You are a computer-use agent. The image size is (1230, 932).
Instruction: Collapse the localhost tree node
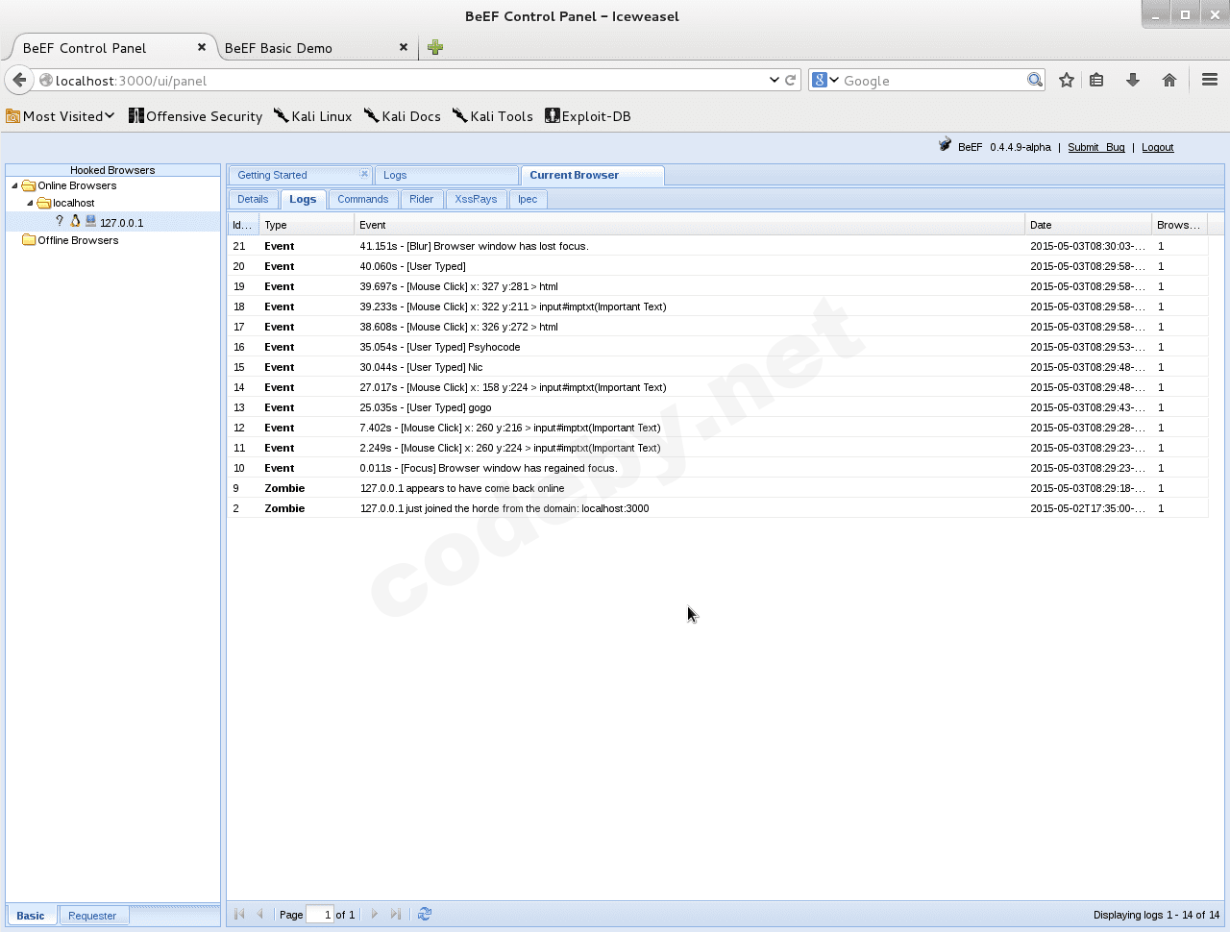point(30,203)
